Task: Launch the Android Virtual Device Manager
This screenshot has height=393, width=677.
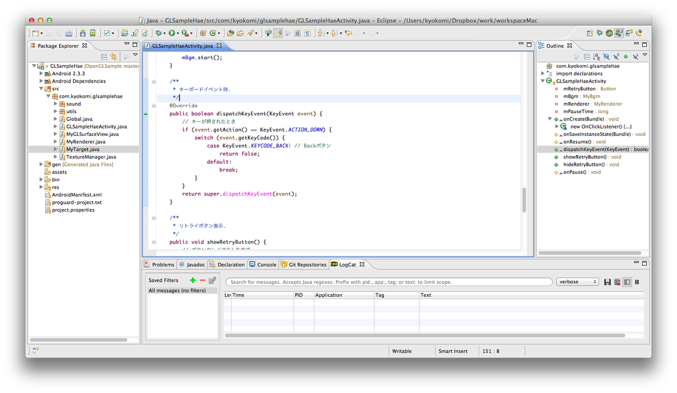Action: pyautogui.click(x=94, y=33)
